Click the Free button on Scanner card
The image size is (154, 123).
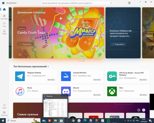tap(97, 80)
